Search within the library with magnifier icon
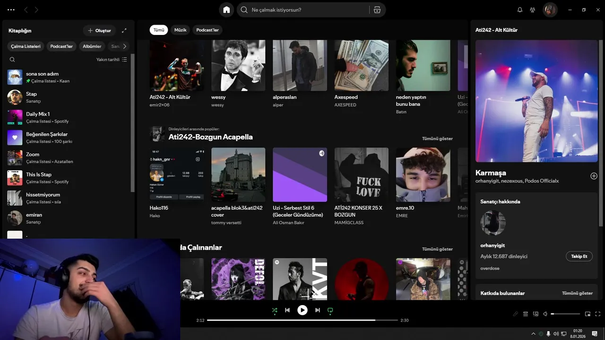 (x=12, y=59)
